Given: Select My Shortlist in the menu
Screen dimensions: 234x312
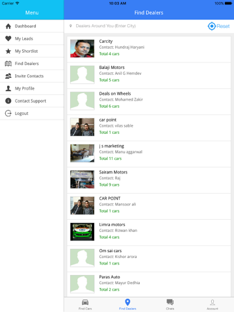Looking at the screenshot, I should tap(32, 51).
